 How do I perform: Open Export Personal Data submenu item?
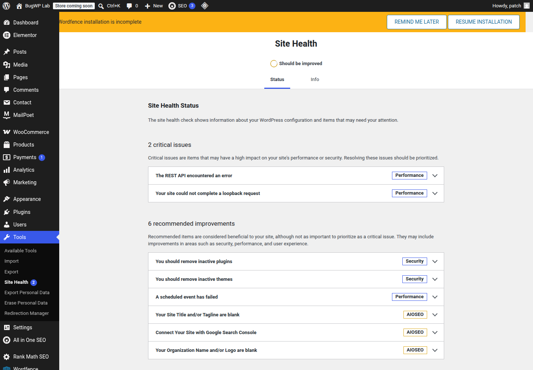point(27,293)
